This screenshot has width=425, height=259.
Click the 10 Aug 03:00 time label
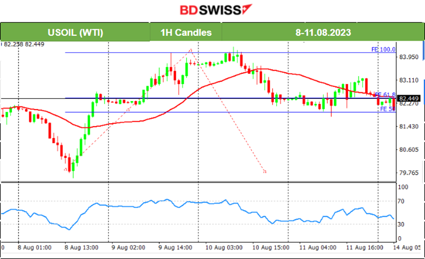tap(224, 248)
